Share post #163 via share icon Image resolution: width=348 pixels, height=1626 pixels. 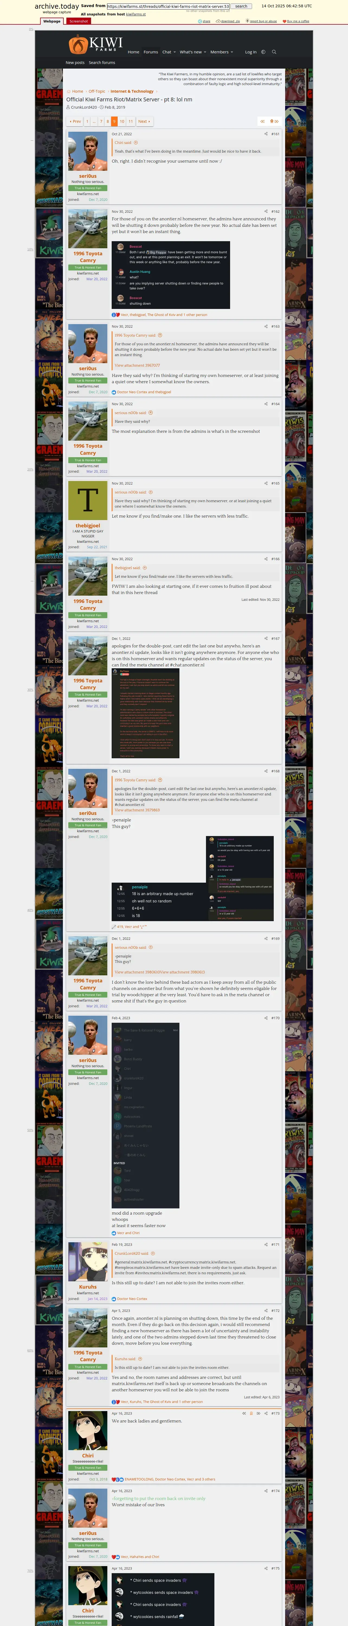pos(266,326)
